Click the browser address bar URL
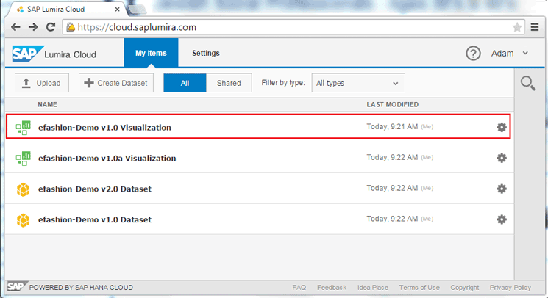Viewport: 548px width, 298px height. (x=137, y=27)
